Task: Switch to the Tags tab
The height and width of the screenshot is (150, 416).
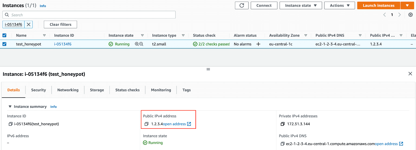Action: click(x=187, y=90)
